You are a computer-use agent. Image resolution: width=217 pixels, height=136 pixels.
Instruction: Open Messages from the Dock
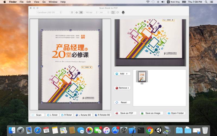[81, 130]
